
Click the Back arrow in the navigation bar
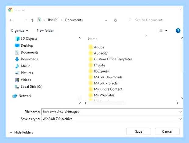11,20
